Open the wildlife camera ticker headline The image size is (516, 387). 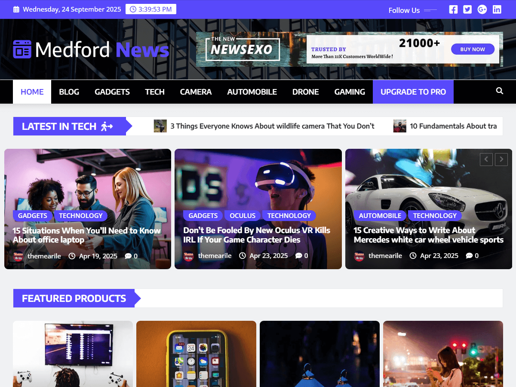[272, 126]
